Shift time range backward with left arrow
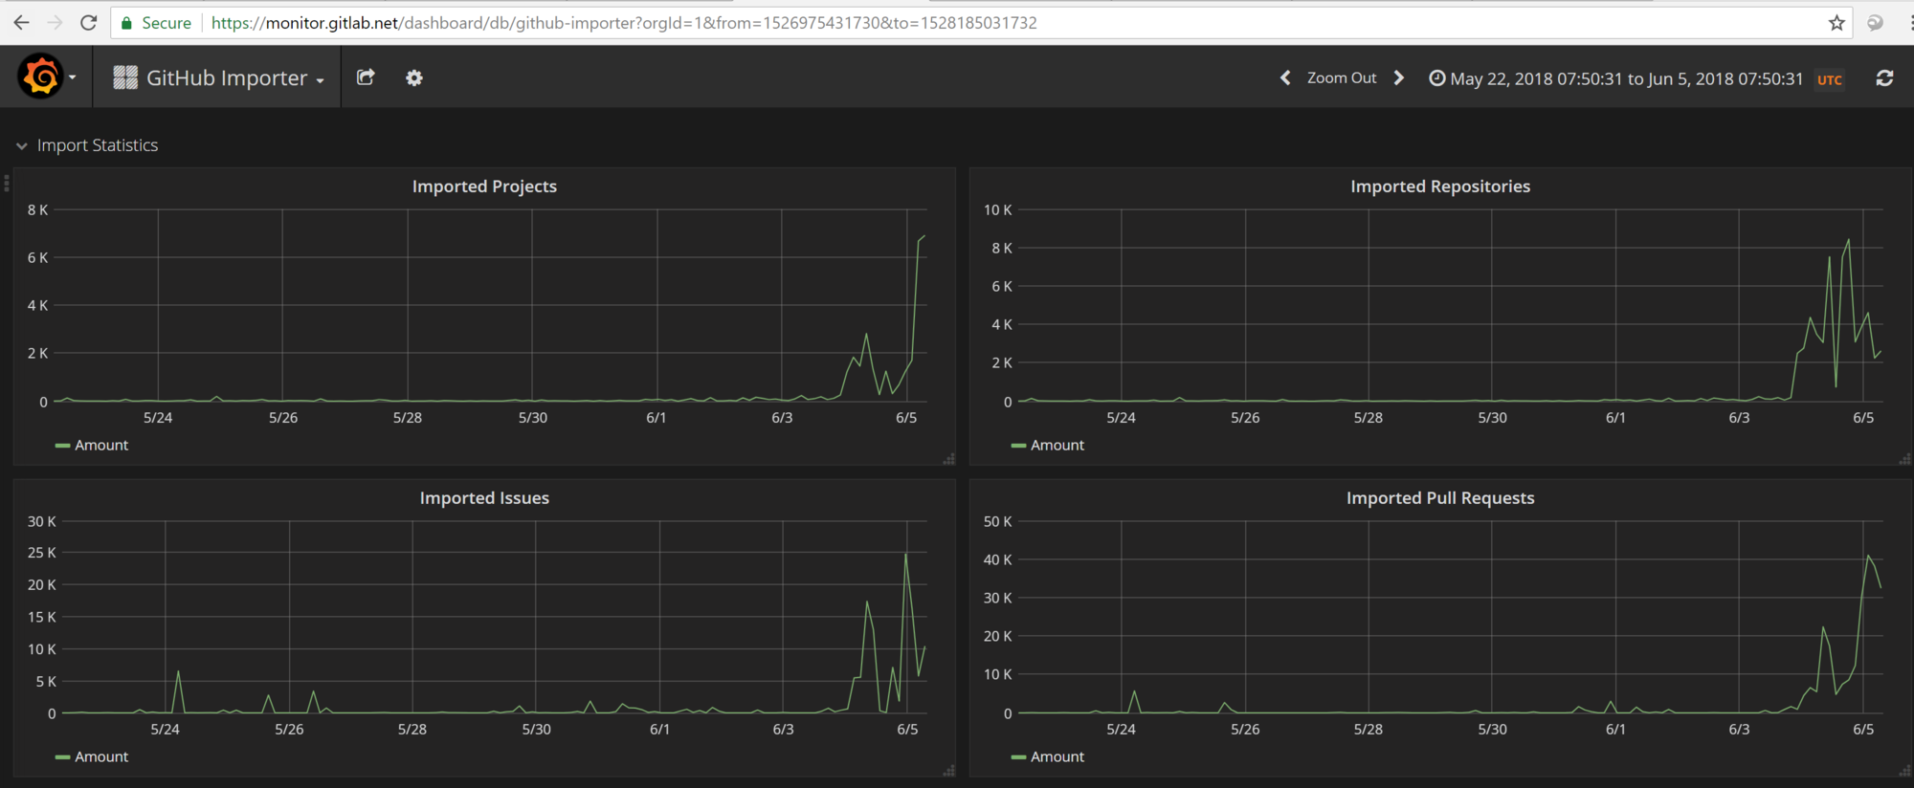This screenshot has width=1914, height=788. coord(1285,77)
